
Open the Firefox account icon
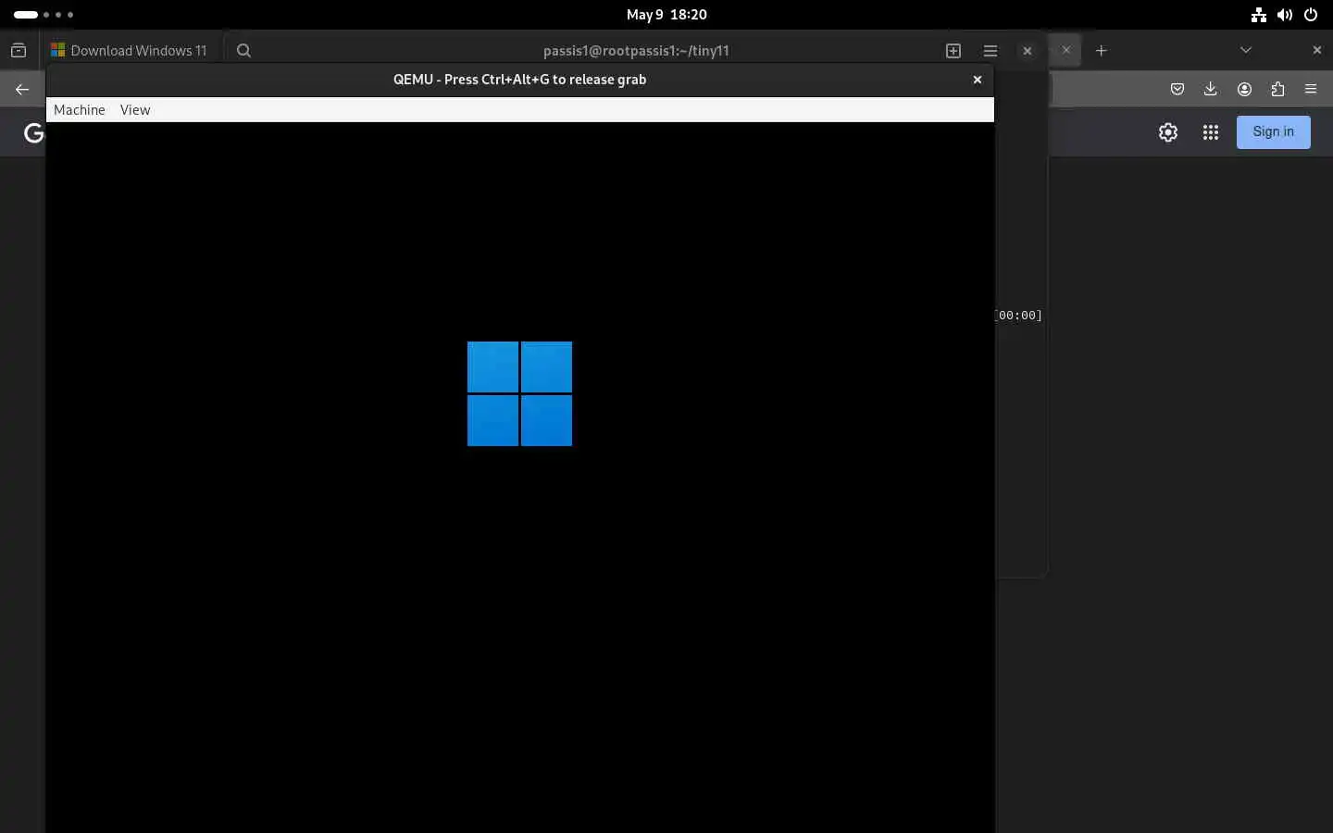pyautogui.click(x=1245, y=89)
